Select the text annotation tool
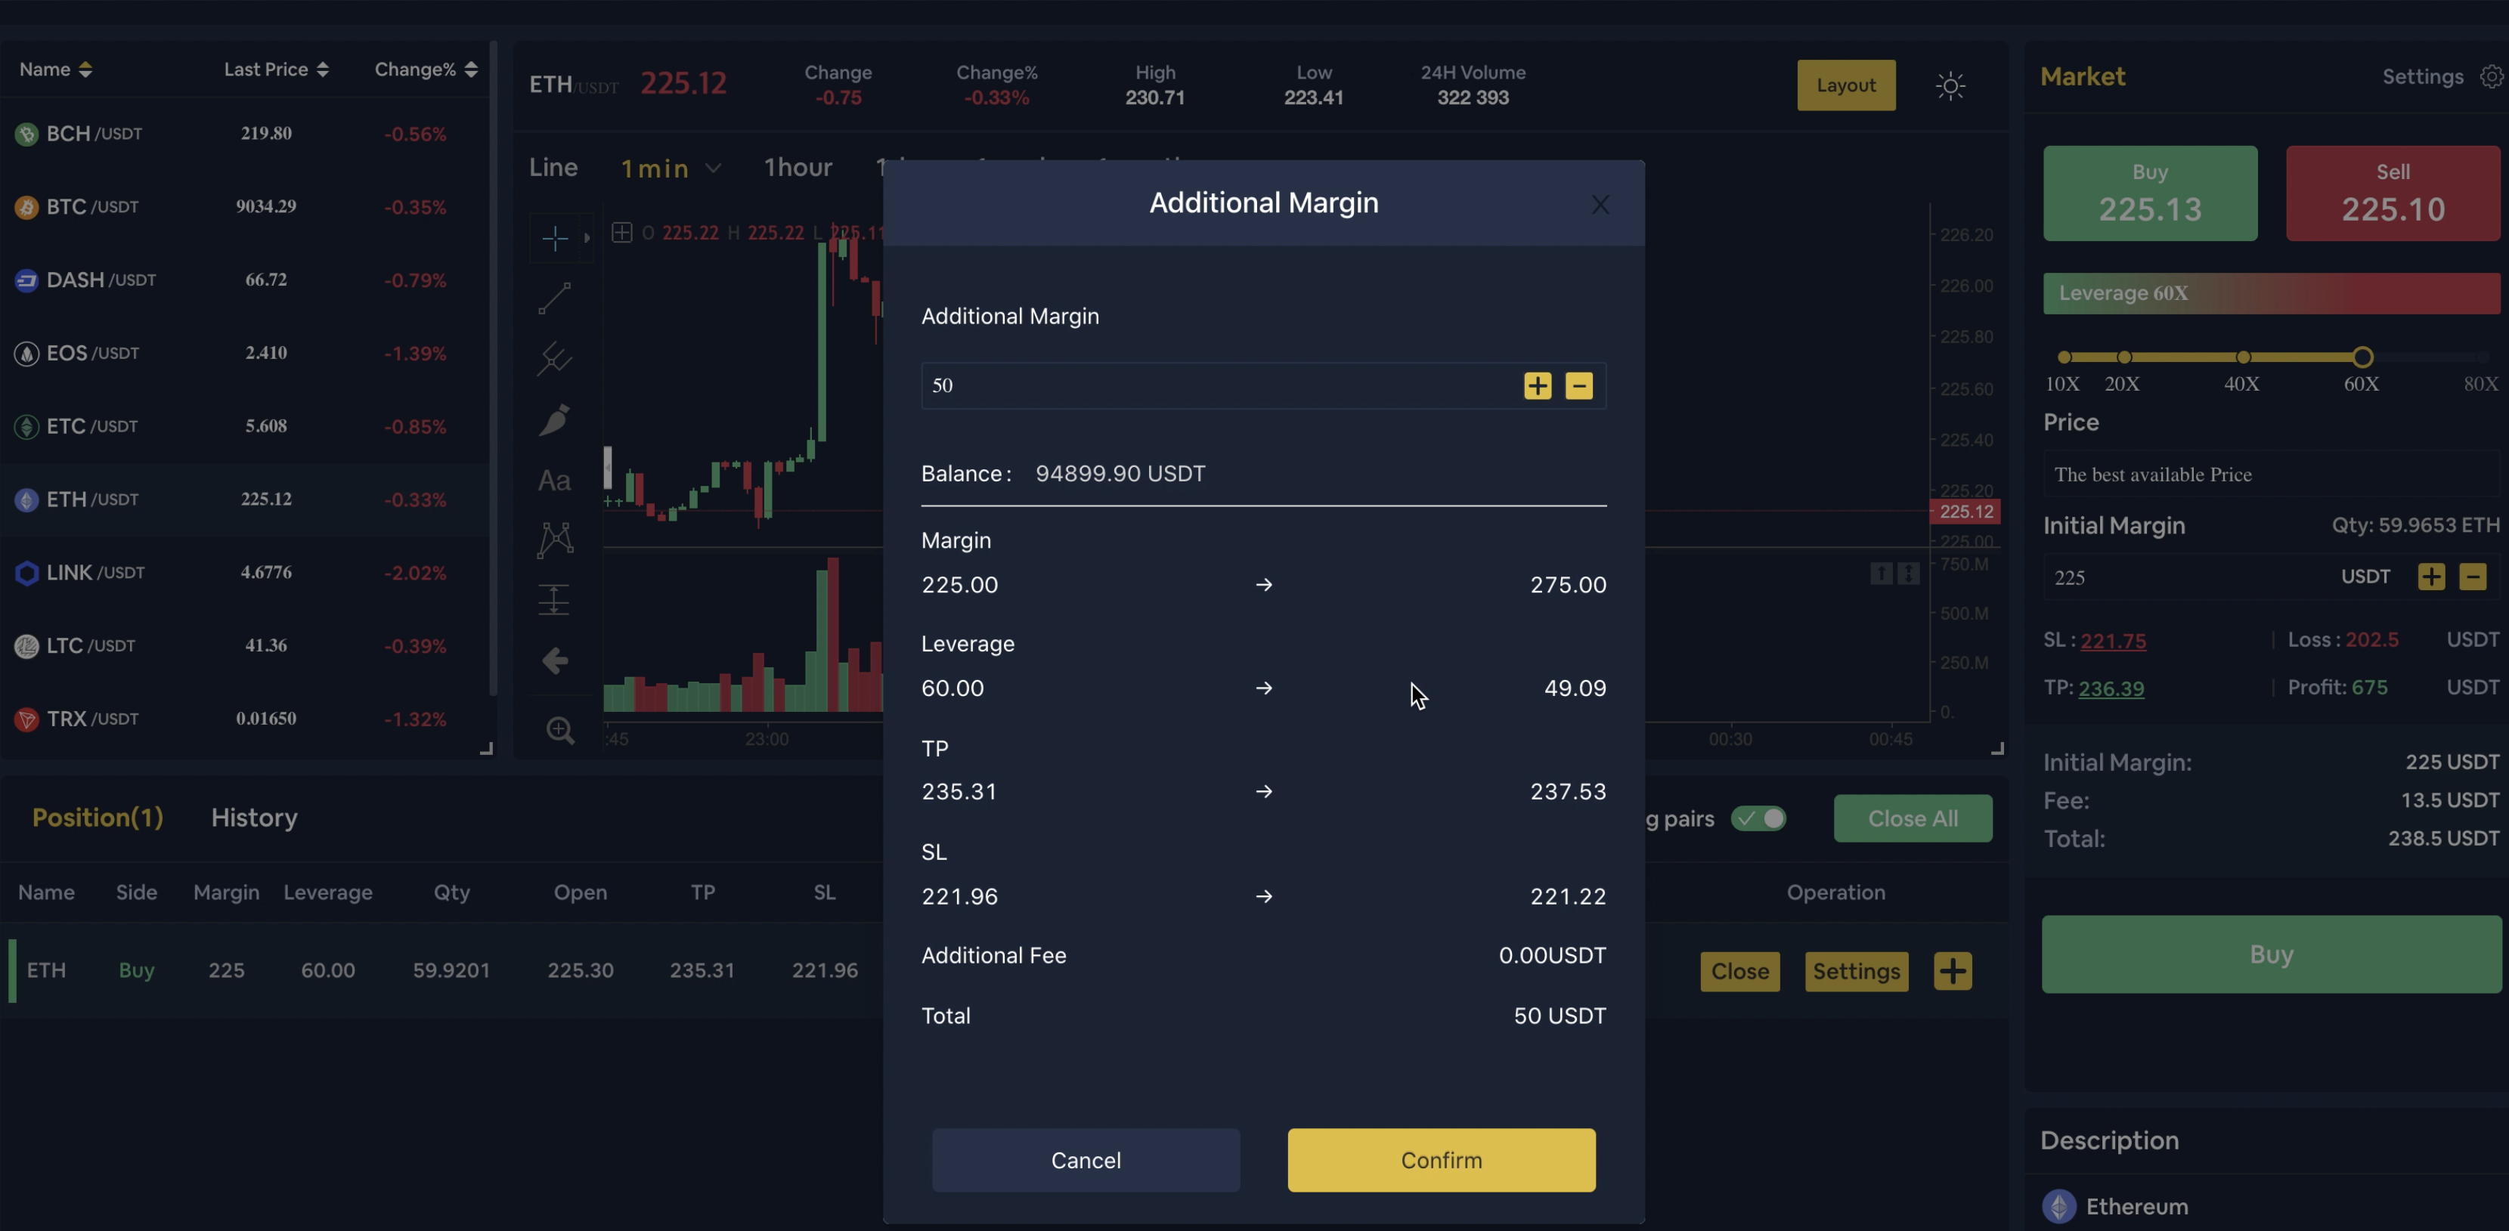2509x1231 pixels. (x=554, y=480)
